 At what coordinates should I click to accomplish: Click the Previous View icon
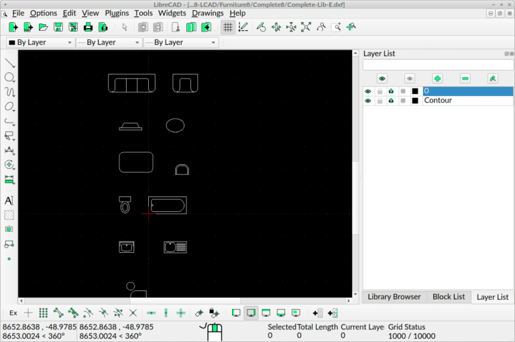click(321, 27)
